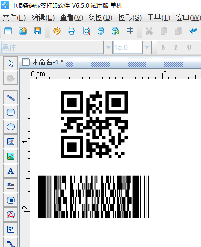This screenshot has width=201, height=247.
Task: Select the QR code on the canvas
Action: tap(94, 124)
